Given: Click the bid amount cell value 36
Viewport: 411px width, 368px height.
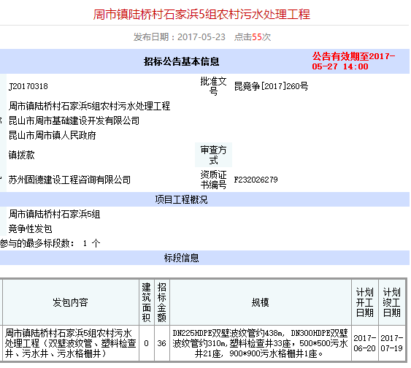Looking at the screenshot, I should [162, 343].
